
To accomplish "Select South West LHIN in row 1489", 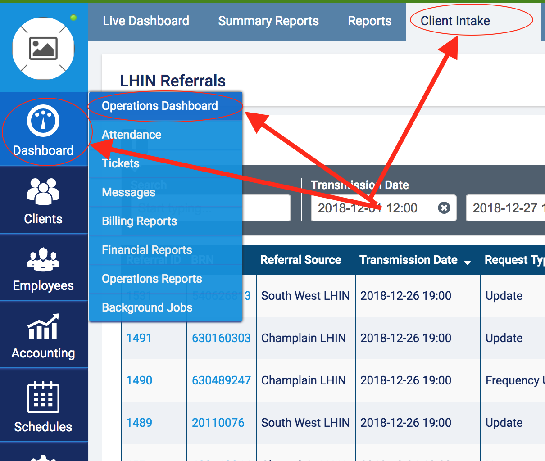I will coord(305,423).
